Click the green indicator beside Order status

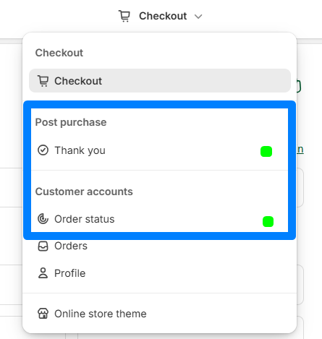coord(268,221)
